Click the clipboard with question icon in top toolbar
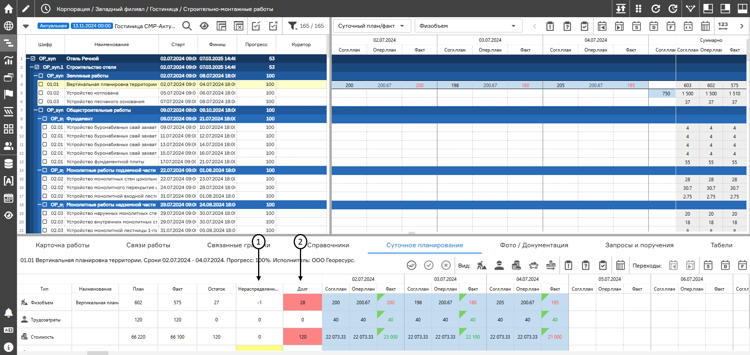This screenshot has width=750, height=355. pyautogui.click(x=567, y=26)
